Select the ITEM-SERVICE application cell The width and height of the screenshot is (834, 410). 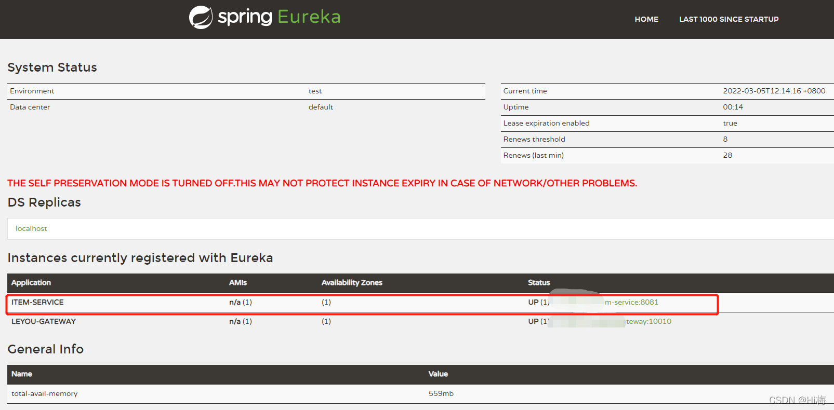37,302
